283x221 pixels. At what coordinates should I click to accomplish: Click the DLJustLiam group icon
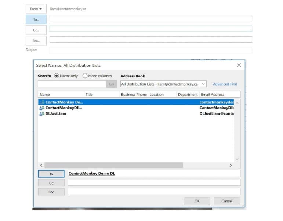42,113
